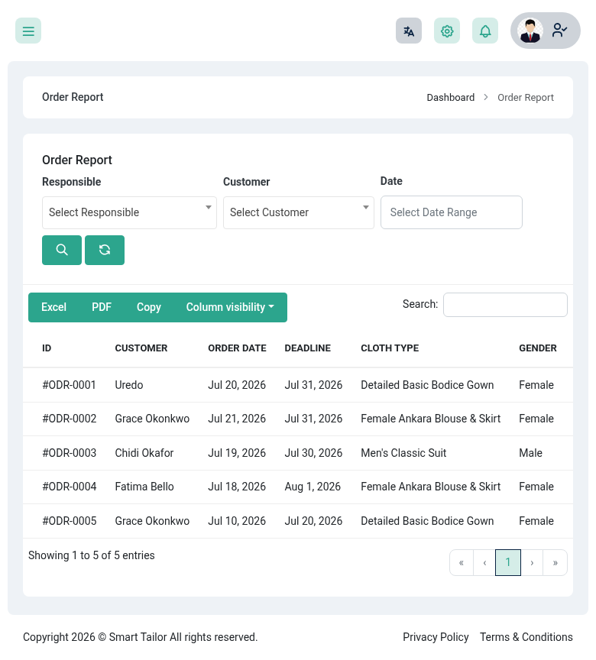Click the Male gender cell
The width and height of the screenshot is (596, 660).
[530, 453]
